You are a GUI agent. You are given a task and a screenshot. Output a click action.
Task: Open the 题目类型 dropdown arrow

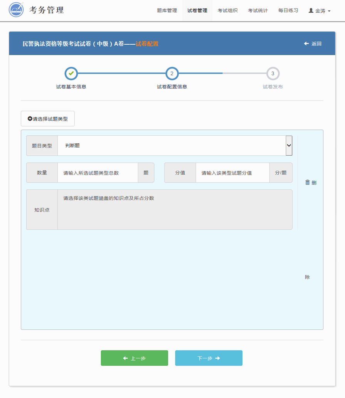pyautogui.click(x=289, y=146)
